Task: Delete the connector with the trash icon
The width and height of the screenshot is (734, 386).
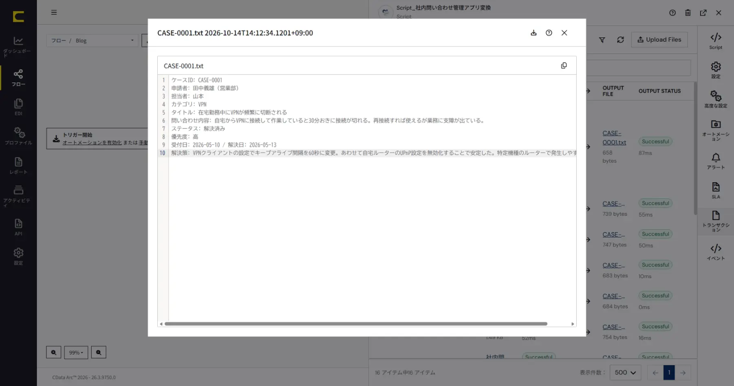Action: (688, 13)
